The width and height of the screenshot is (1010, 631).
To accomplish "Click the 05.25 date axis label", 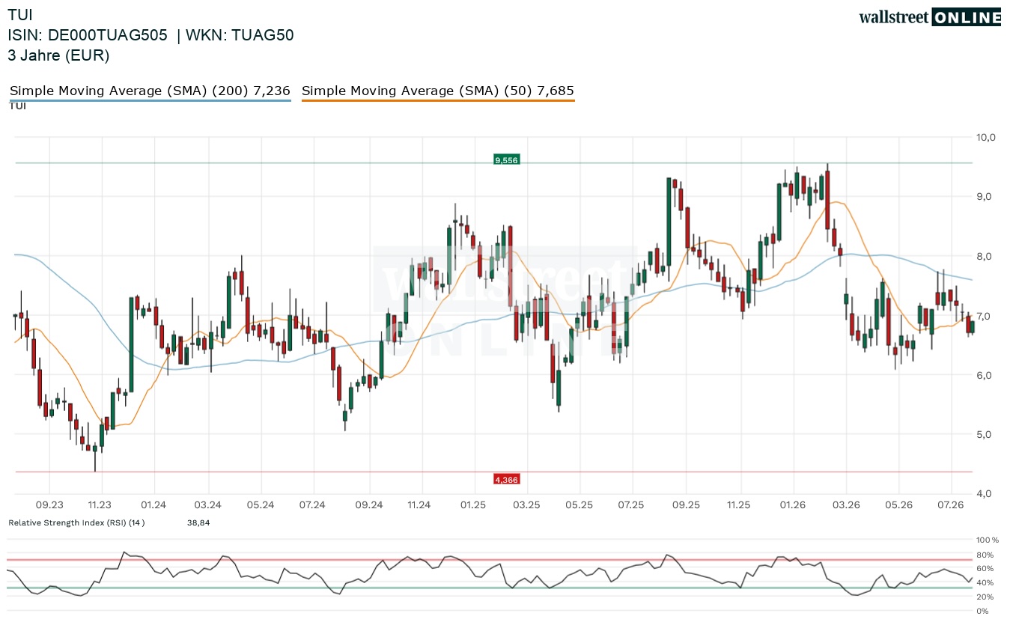I will 579,505.
